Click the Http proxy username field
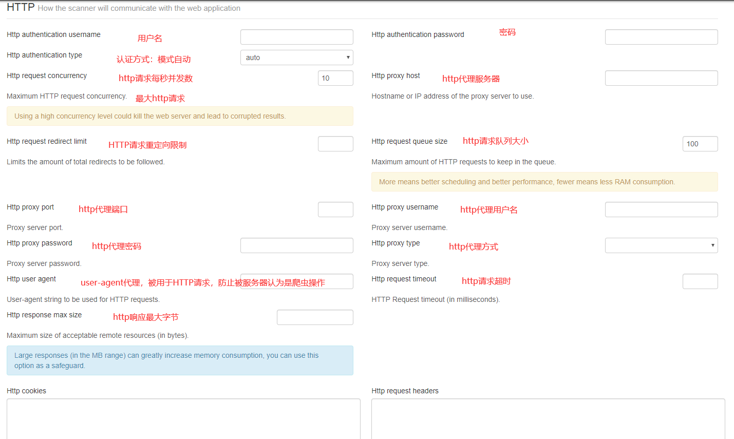The height and width of the screenshot is (439, 734). coord(661,209)
